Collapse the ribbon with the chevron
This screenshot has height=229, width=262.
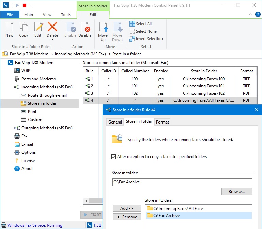[x=250, y=14]
